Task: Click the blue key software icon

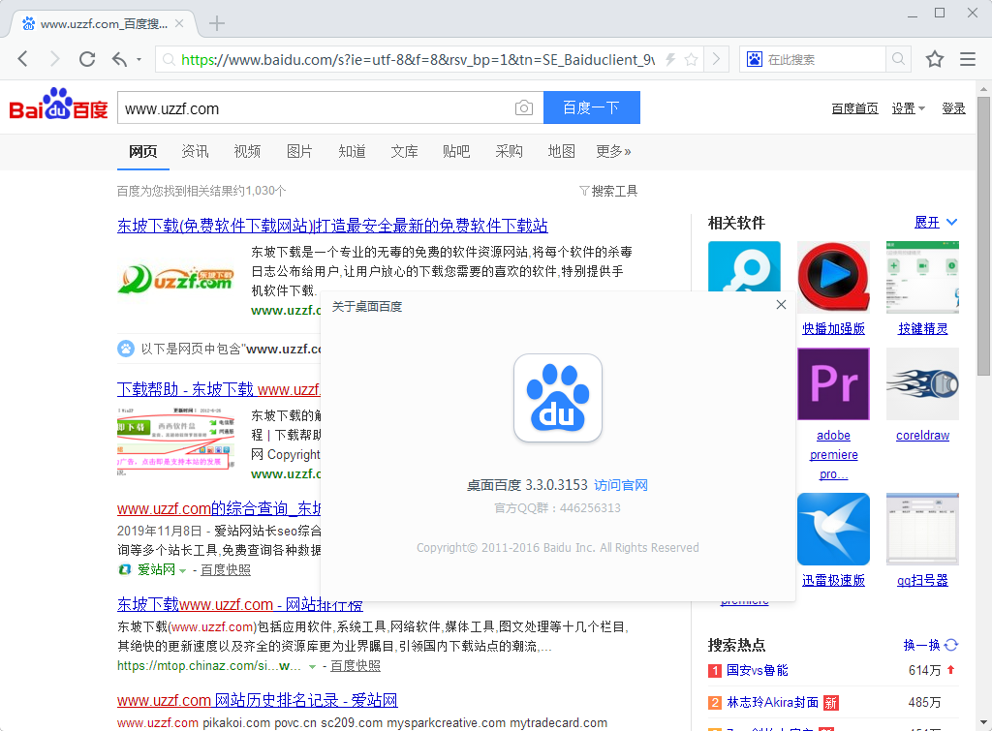Action: point(744,266)
